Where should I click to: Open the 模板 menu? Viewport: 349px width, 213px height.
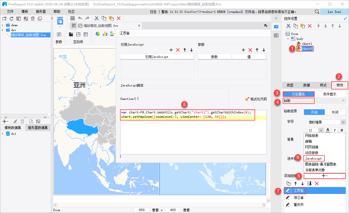pos(25,12)
